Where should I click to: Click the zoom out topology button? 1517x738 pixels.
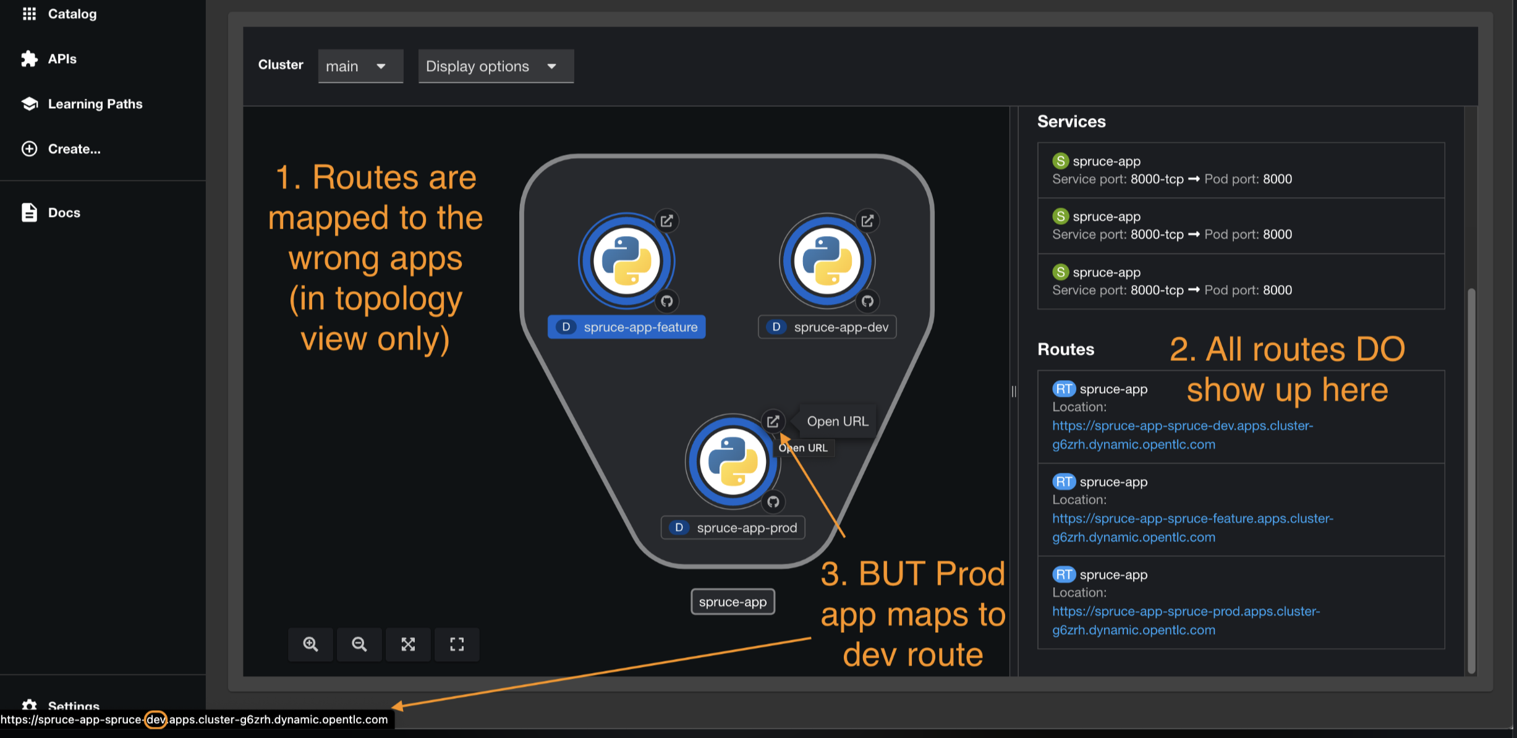coord(359,644)
